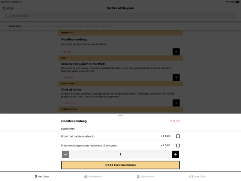Decrease quantity with the minus button
This screenshot has height=181, width=241.
coord(66,154)
